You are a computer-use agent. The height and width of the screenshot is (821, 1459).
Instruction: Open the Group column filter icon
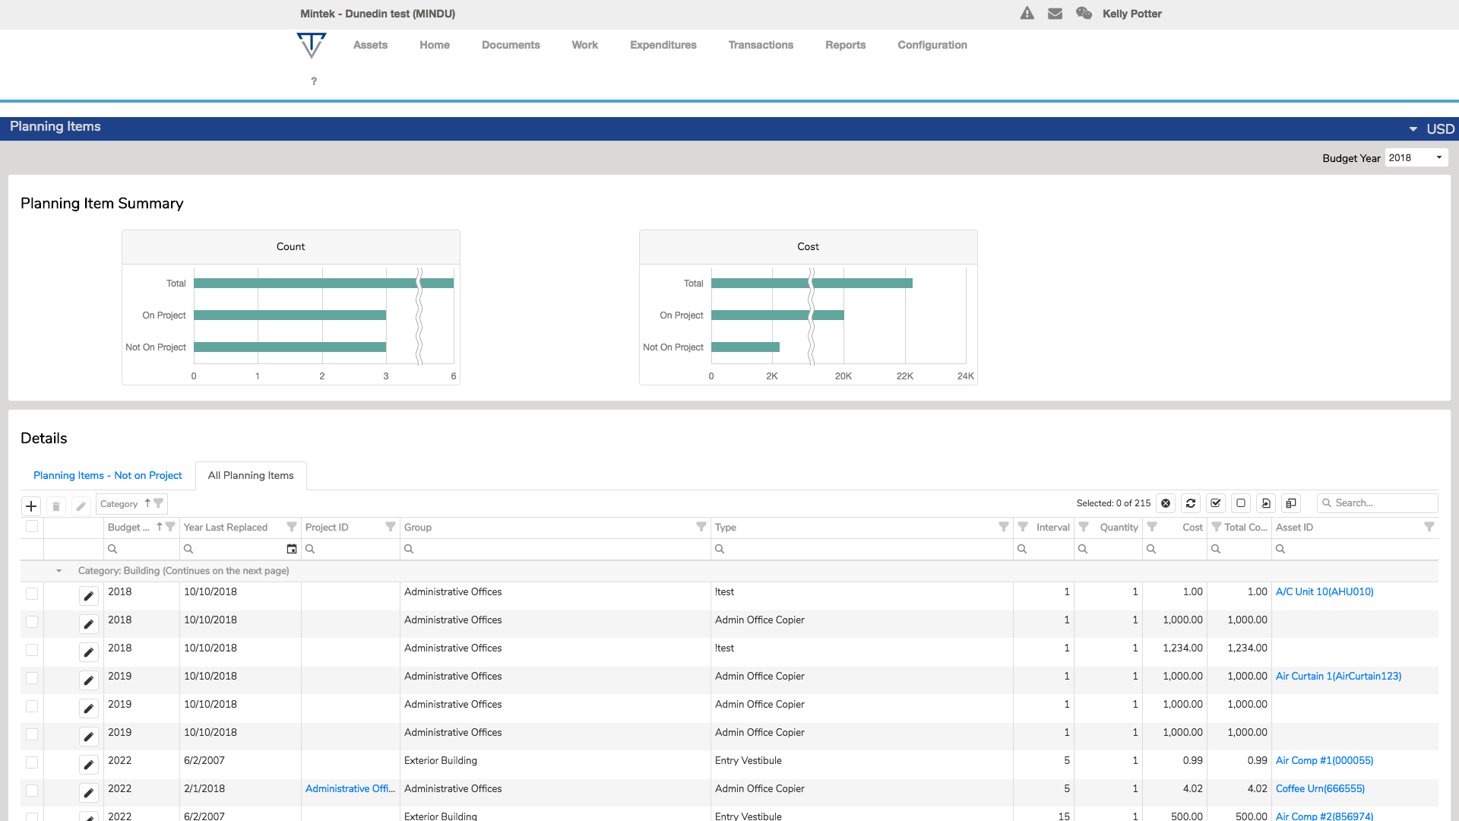pyautogui.click(x=701, y=527)
